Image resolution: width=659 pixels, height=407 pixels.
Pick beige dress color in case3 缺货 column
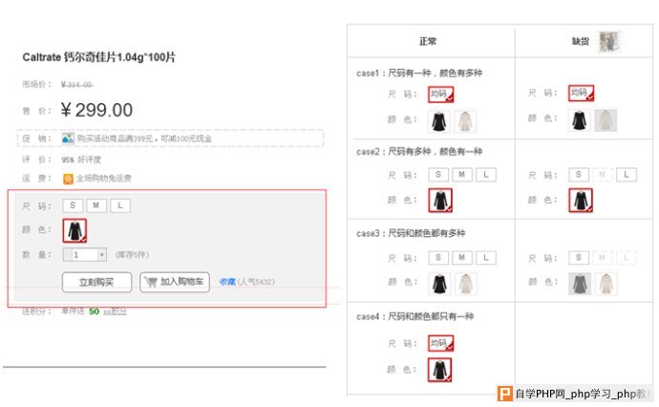click(x=606, y=284)
